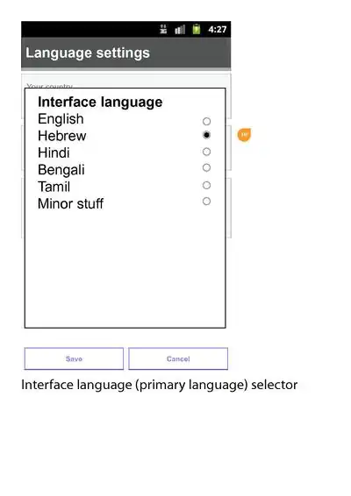Choose the Hindi language label
The width and height of the screenshot is (351, 496).
click(x=54, y=152)
